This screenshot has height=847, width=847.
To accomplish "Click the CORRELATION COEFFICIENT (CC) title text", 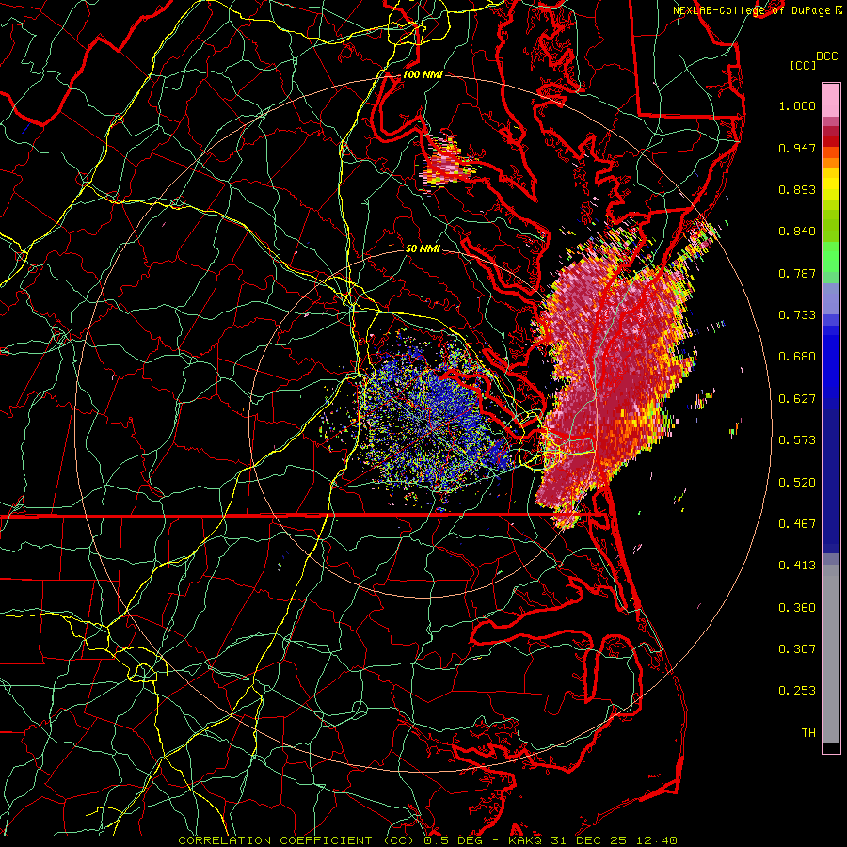I will (x=296, y=840).
